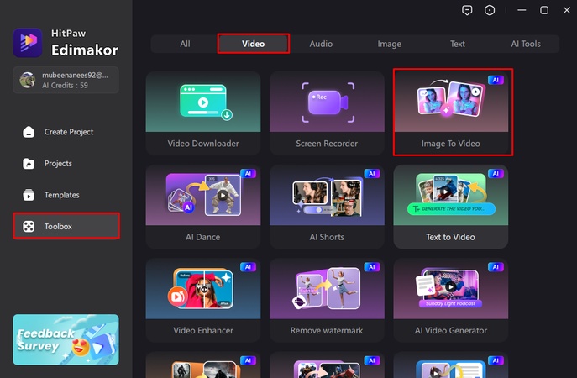The image size is (577, 378).
Task: Open Templates in the sidebar
Action: pyautogui.click(x=60, y=195)
